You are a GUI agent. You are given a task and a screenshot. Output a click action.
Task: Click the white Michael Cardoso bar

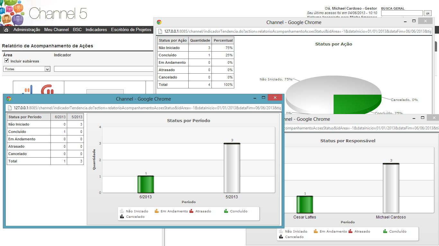click(391, 188)
